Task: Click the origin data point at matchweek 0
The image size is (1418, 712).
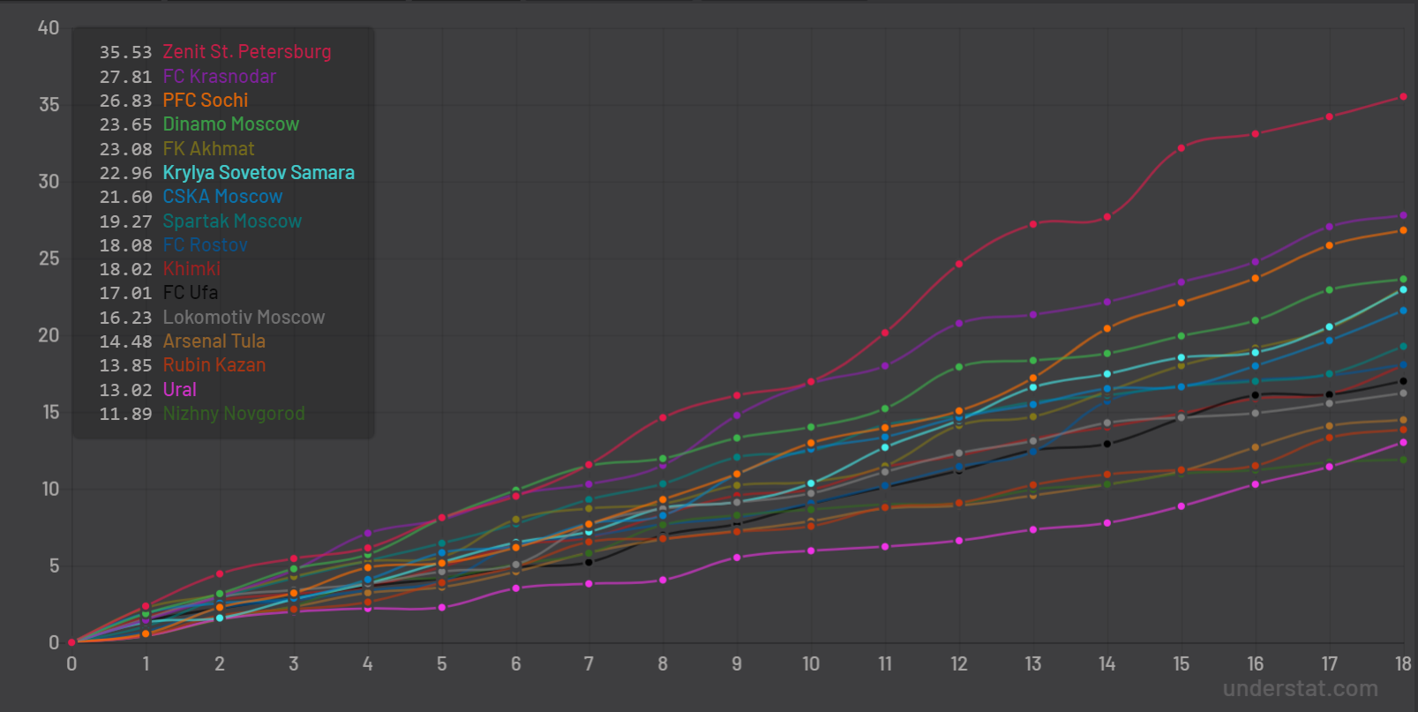Action: coord(71,642)
